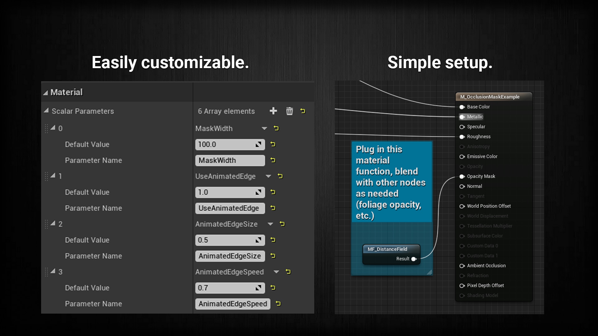This screenshot has height=336, width=598.
Task: Click the Result output pin on MF_DistanceField
Action: [x=414, y=259]
